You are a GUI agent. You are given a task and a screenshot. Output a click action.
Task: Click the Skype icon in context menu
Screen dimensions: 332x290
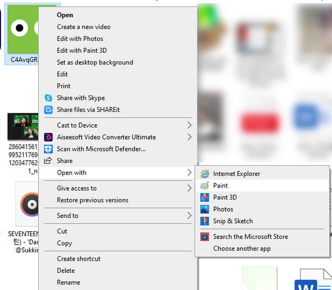coord(48,98)
